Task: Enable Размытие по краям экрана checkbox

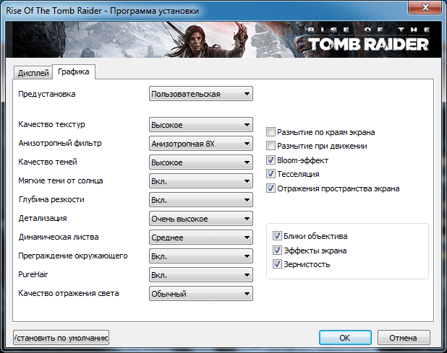Action: click(x=271, y=132)
